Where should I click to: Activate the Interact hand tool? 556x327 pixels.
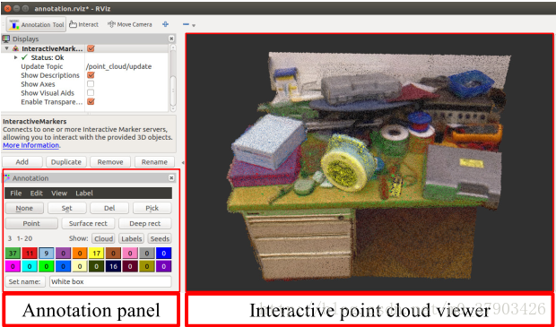(83, 24)
